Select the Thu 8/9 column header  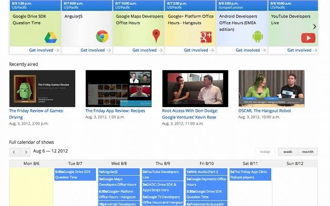pyautogui.click(x=163, y=163)
